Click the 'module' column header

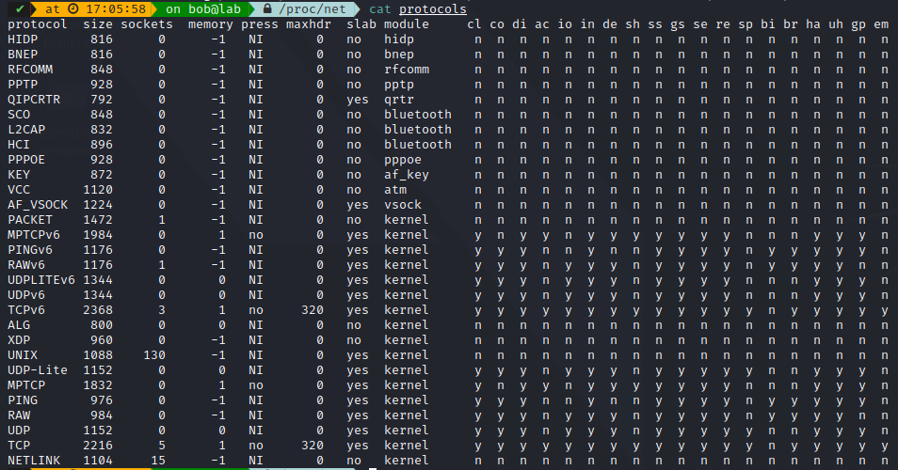[x=406, y=24]
